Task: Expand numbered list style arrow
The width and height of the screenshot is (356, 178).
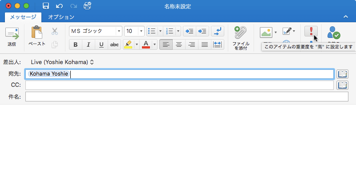Action: tap(178, 31)
